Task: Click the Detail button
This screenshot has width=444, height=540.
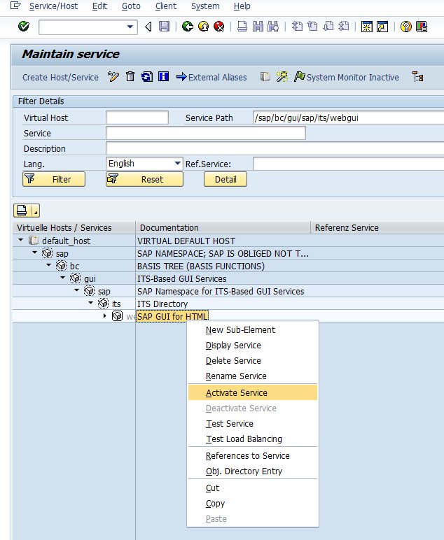Action: pos(226,179)
